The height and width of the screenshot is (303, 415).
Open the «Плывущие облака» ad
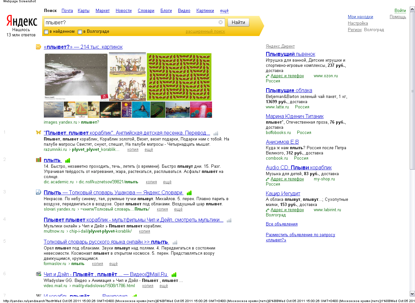(x=289, y=90)
